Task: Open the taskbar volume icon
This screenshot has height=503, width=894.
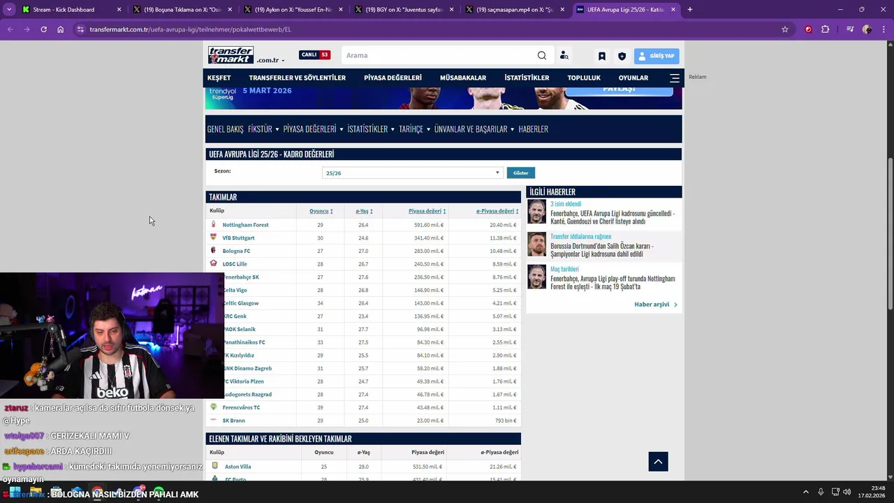Action: (846, 493)
